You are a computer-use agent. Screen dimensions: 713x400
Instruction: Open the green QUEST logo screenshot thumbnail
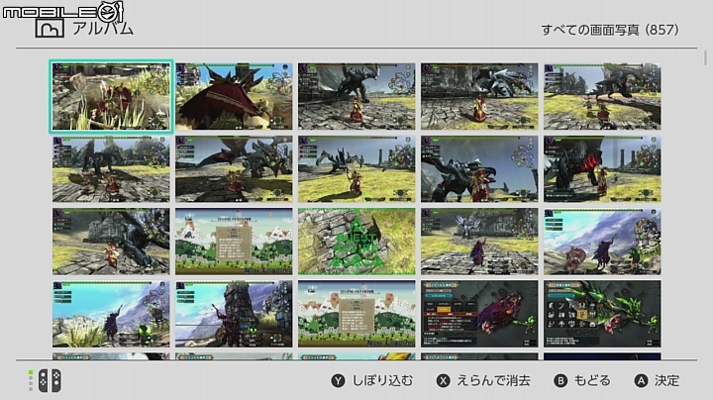pyautogui.click(x=356, y=242)
